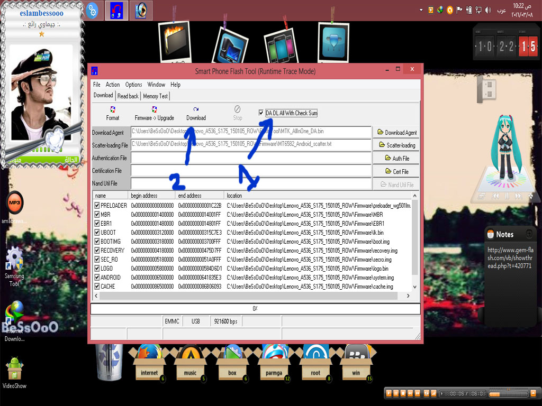Open the Samsung Tool desktop shortcut

[x=14, y=266]
